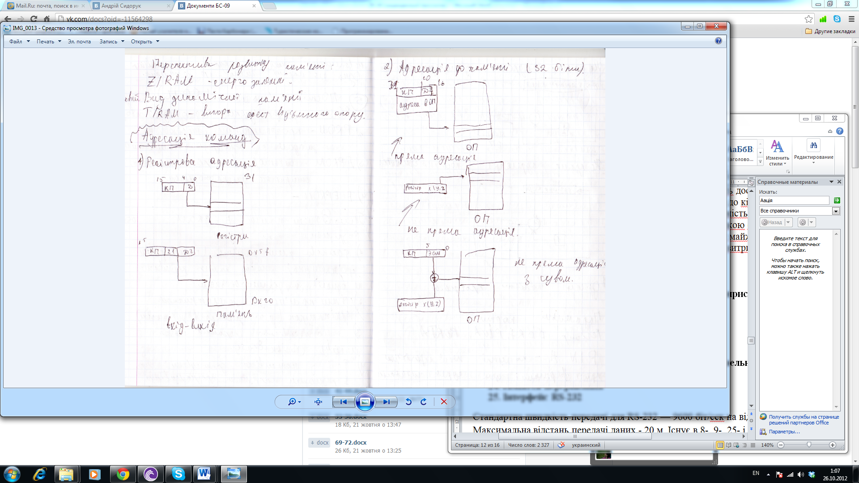Click Skype extension icon in Chrome toolbar
The height and width of the screenshot is (483, 859).
click(x=837, y=19)
